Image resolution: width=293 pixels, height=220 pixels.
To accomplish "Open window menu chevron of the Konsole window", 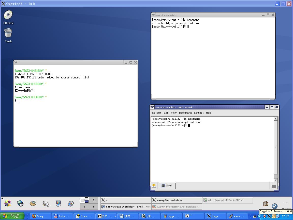I will [x=152, y=107].
